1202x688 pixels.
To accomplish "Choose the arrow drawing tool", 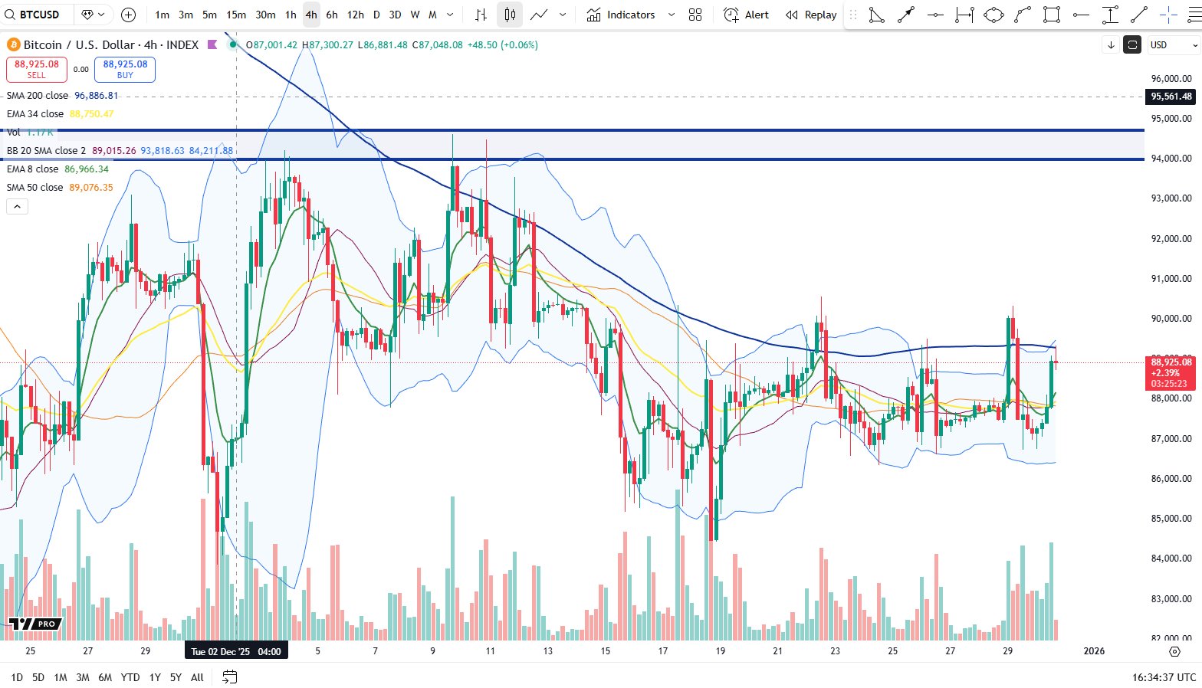I will [906, 15].
